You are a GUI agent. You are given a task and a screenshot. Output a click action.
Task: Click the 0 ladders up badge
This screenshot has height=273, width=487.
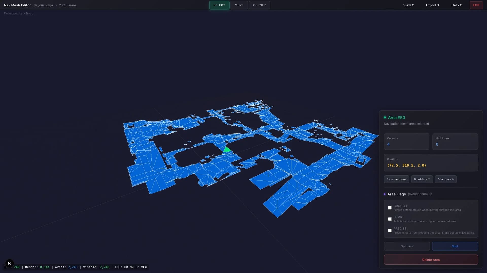point(422,179)
